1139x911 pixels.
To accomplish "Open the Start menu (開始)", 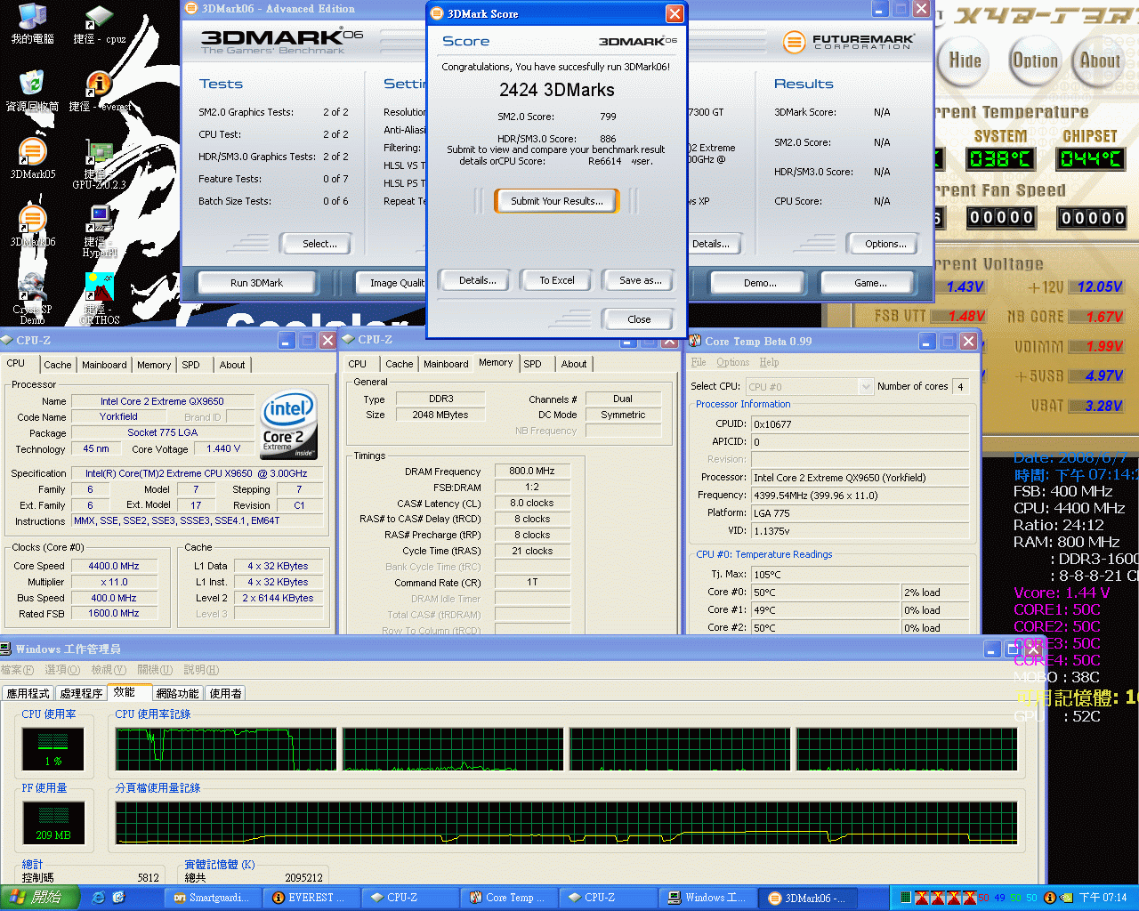I will tap(40, 898).
